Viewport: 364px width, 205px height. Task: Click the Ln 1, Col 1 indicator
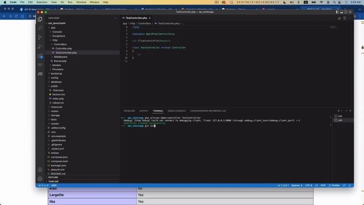coord(283,185)
